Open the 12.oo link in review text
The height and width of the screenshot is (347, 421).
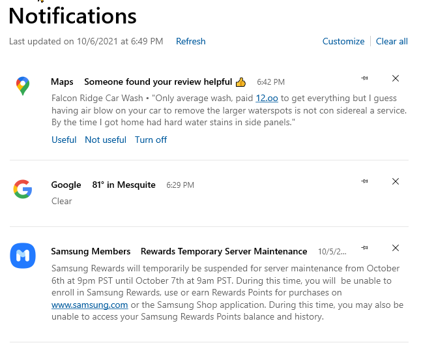[x=267, y=98]
